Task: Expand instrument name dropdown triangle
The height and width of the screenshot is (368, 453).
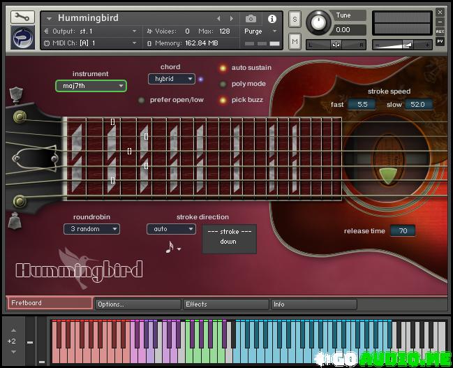Action: point(49,19)
